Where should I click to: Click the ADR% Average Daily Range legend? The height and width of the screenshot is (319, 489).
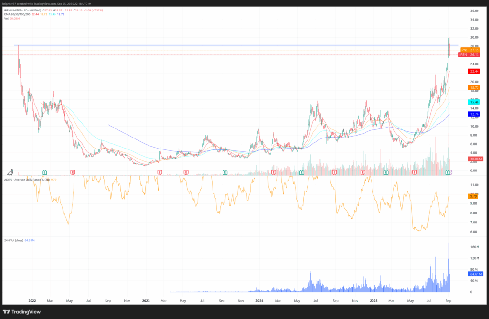(x=27, y=180)
